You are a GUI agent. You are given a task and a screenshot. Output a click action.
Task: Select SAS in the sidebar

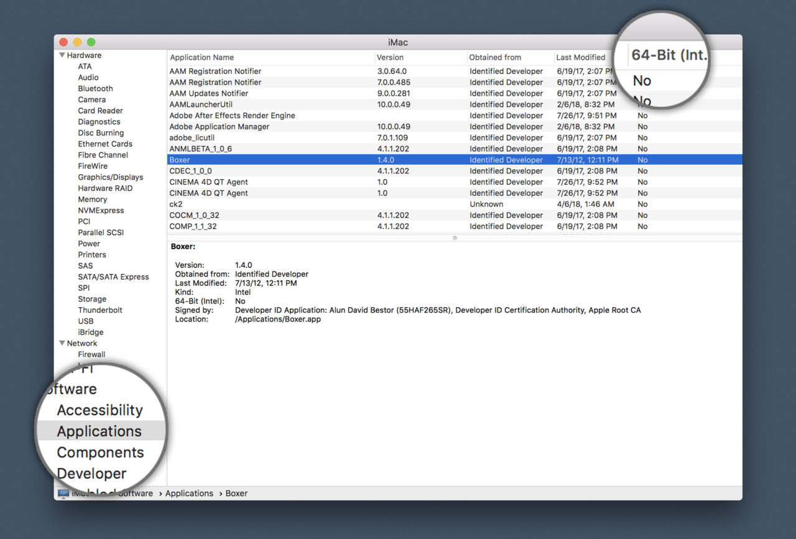pyautogui.click(x=85, y=266)
